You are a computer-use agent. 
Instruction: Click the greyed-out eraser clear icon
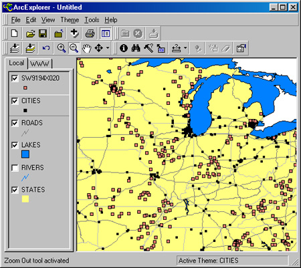coord(225,48)
